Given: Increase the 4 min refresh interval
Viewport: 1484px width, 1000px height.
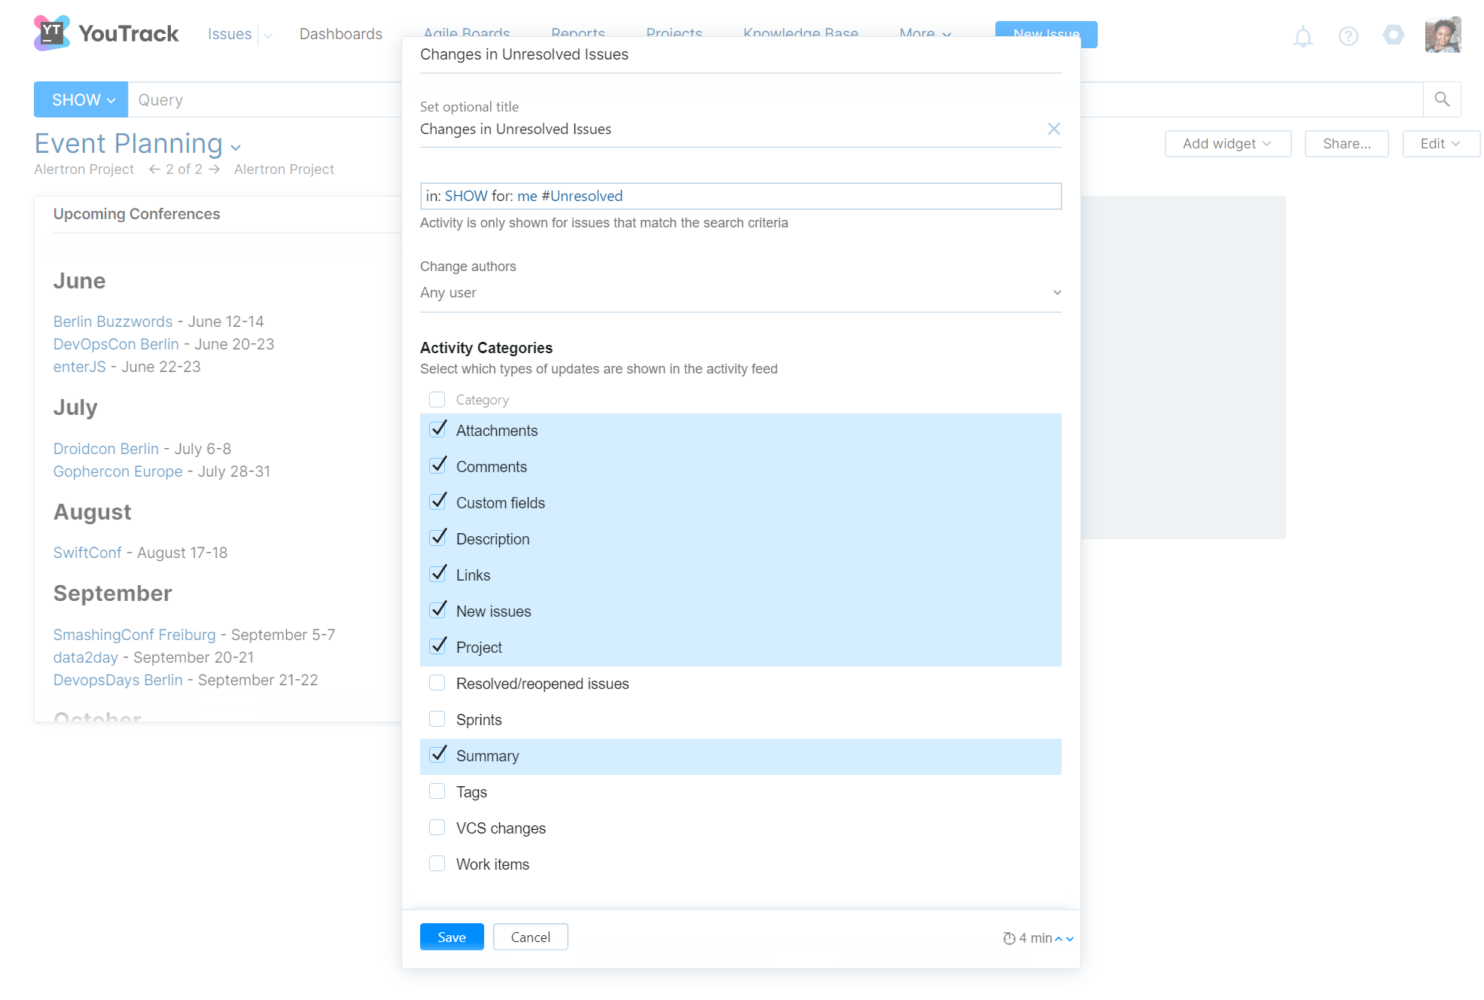Looking at the screenshot, I should (1059, 938).
